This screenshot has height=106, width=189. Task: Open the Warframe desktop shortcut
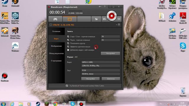15,47
